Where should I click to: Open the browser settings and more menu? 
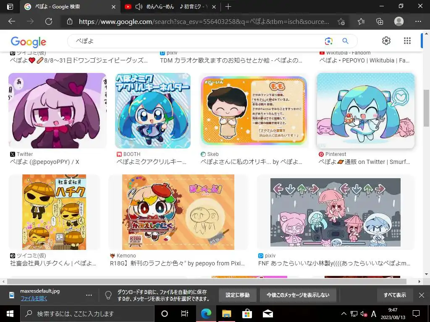pyautogui.click(x=418, y=21)
